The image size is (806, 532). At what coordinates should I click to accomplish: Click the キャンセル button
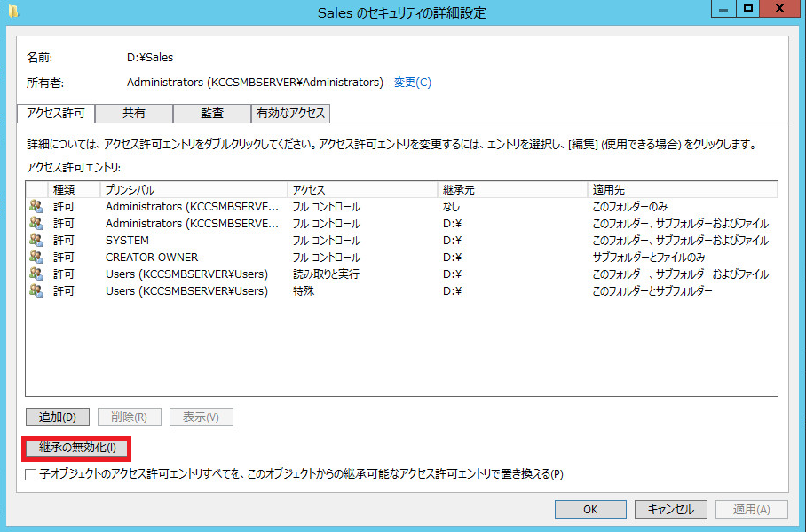click(670, 509)
